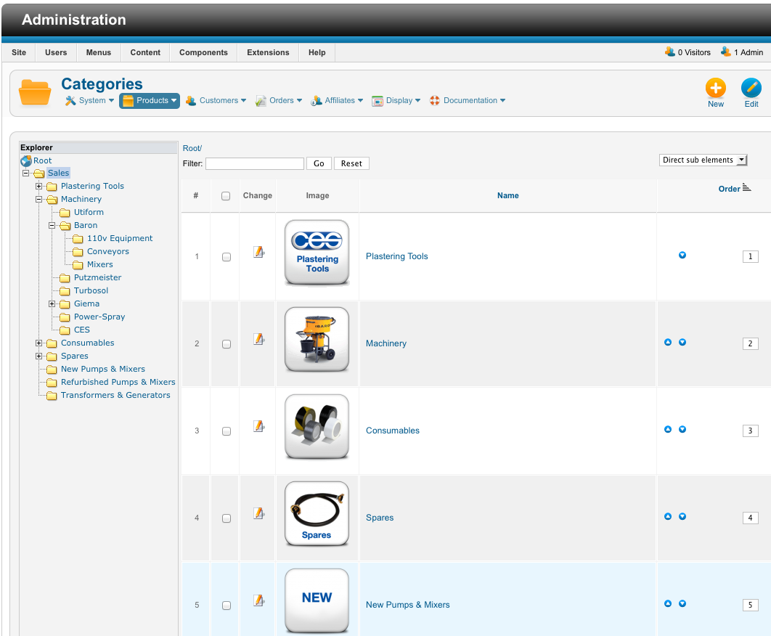Image resolution: width=771 pixels, height=636 pixels.
Task: Move Consumables down with arrow icon
Action: 682,429
